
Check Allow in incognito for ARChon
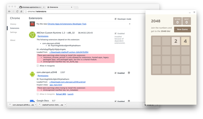click(38, 65)
